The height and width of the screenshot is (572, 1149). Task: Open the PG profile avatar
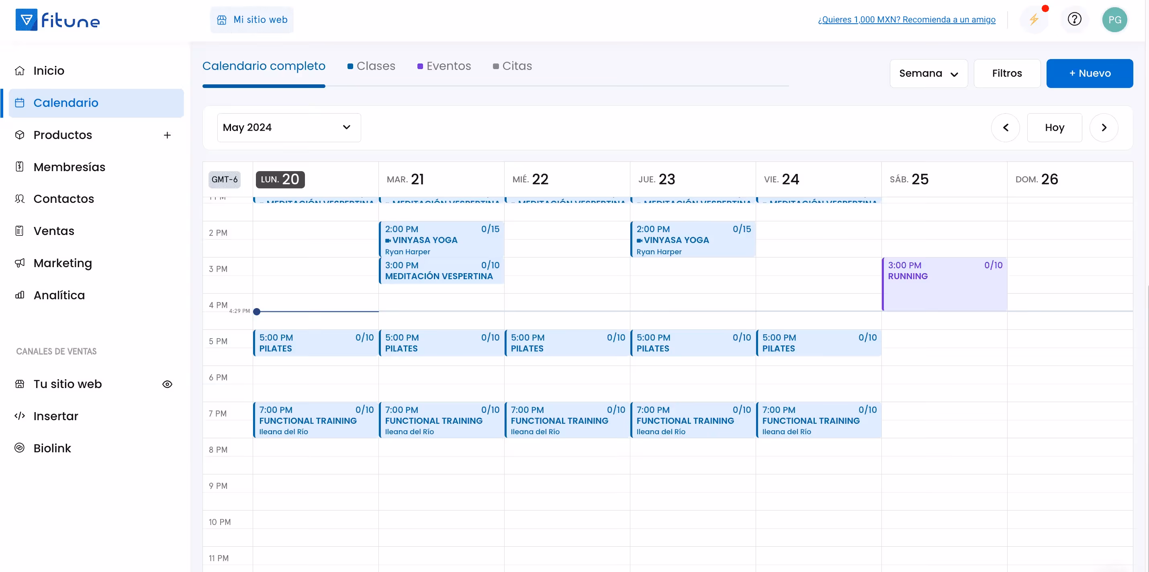click(x=1115, y=20)
